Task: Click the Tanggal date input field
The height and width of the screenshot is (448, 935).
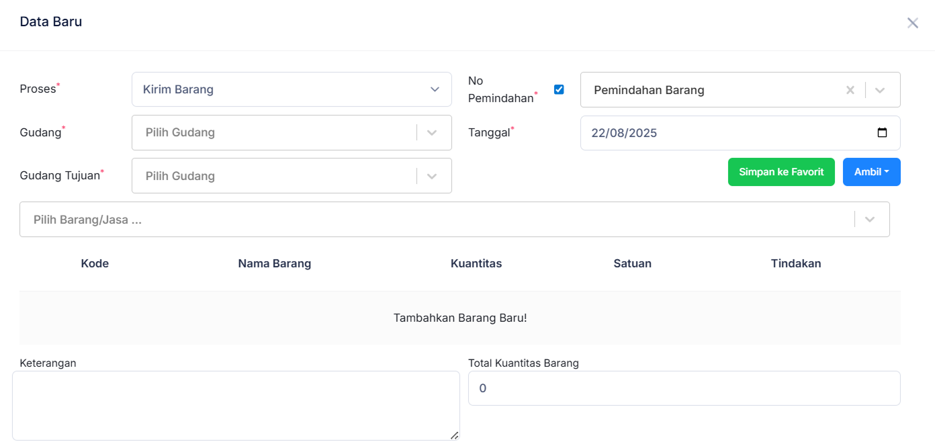Action: [705, 133]
